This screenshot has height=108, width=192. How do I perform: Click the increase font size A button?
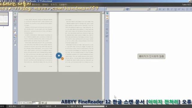pos(160,9)
